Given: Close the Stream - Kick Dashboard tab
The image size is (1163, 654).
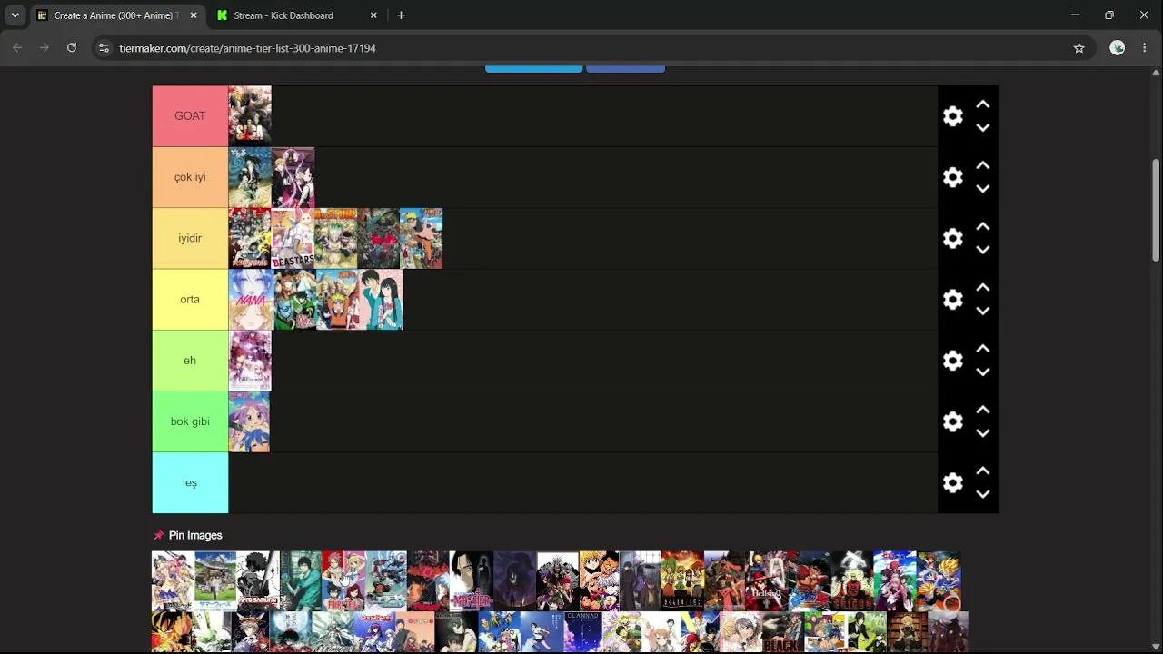Looking at the screenshot, I should coord(373,15).
